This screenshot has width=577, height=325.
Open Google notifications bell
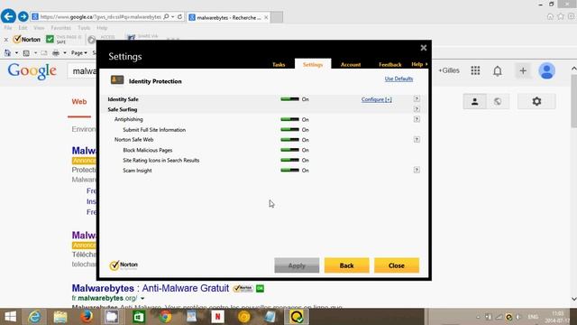click(498, 70)
